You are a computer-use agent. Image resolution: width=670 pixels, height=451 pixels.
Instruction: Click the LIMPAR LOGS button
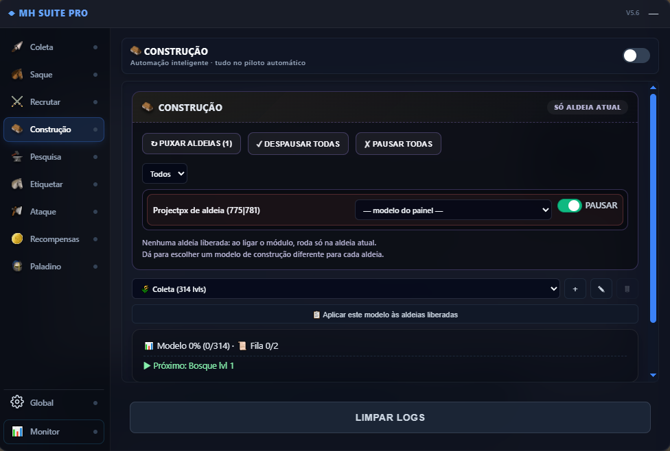[390, 417]
